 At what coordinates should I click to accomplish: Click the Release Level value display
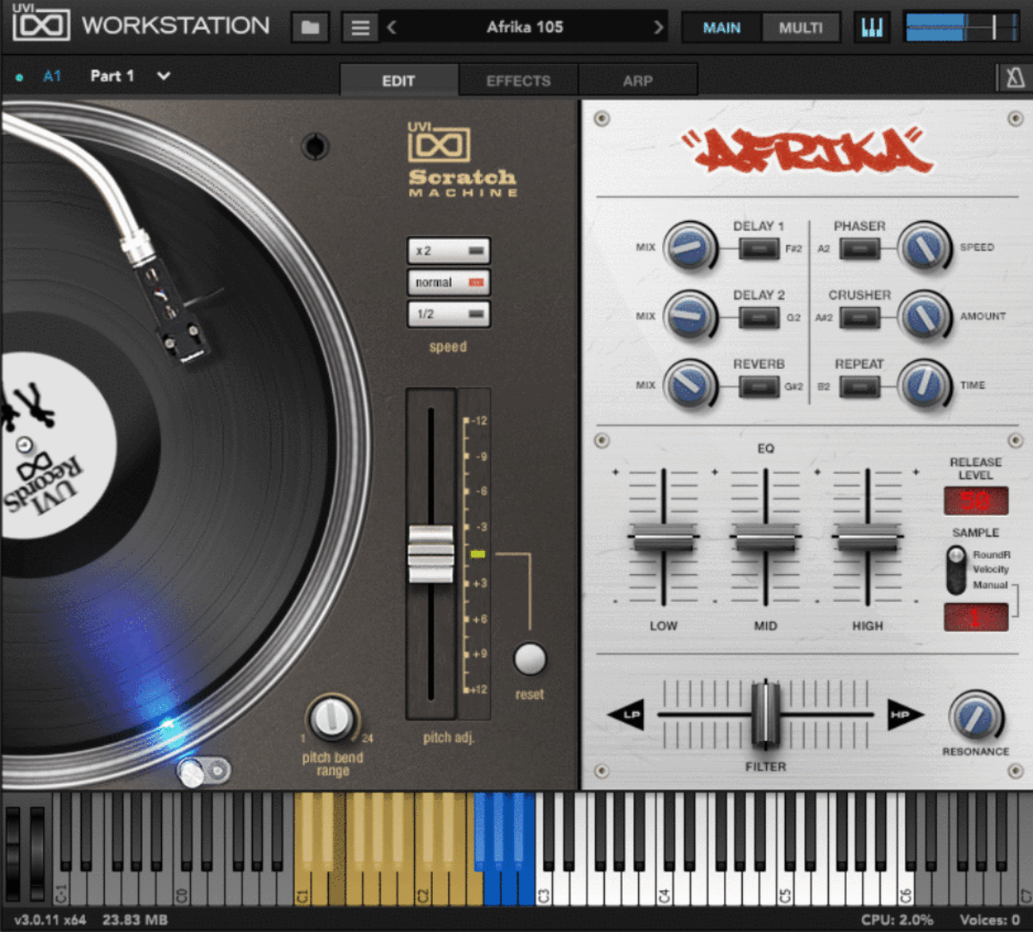(975, 501)
